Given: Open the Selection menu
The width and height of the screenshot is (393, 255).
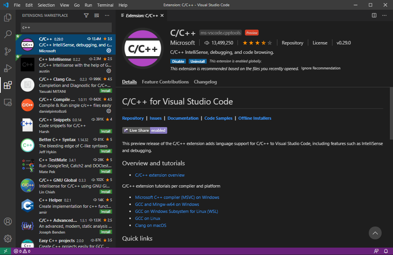Looking at the screenshot, I should (46, 5).
